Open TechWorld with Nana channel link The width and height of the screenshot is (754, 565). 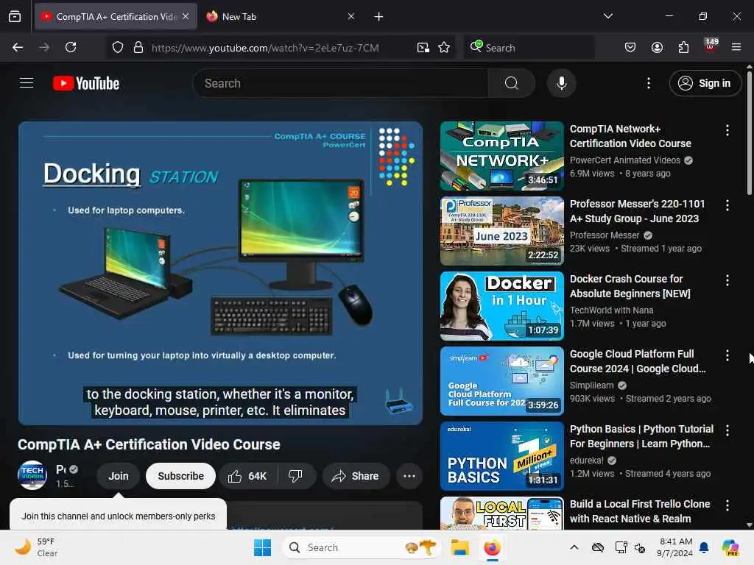[611, 310]
